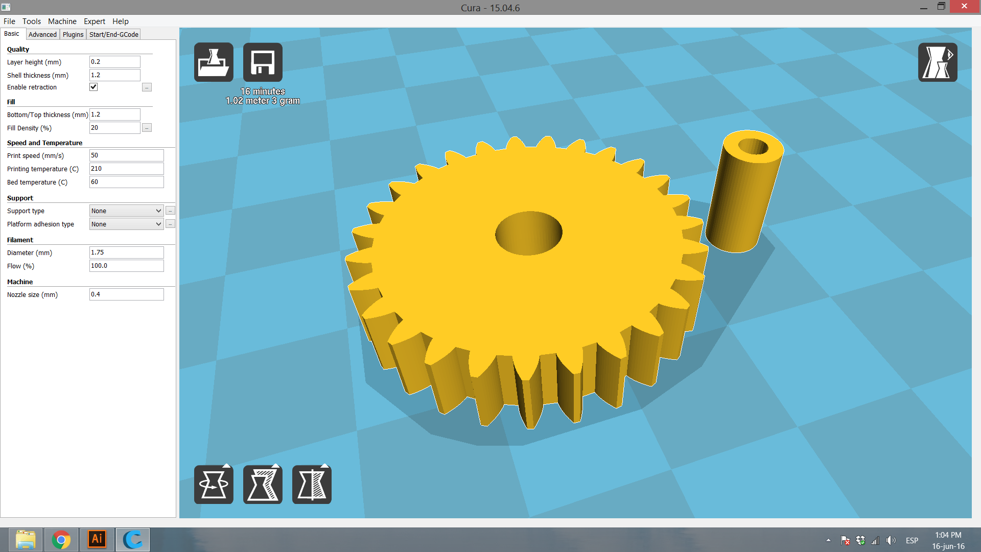This screenshot has height=552, width=981.
Task: Click the '1.02 meter 3 gram' material estimate
Action: point(263,101)
